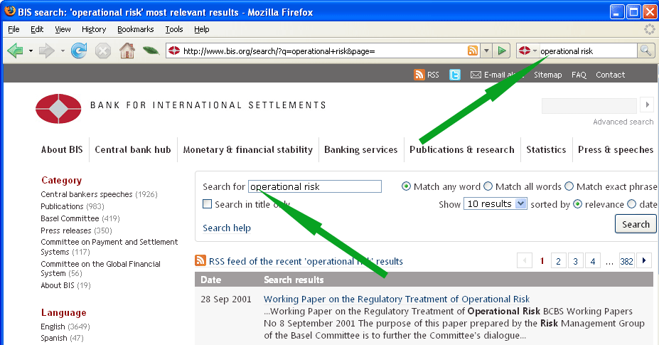The image size is (659, 345).
Task: Click the magnifier icon in browser search box
Action: [645, 51]
